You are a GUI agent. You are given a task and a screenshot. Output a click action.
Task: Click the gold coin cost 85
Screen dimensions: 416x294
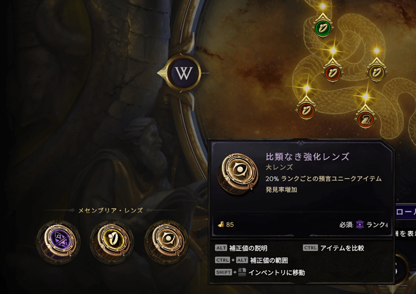click(x=226, y=224)
